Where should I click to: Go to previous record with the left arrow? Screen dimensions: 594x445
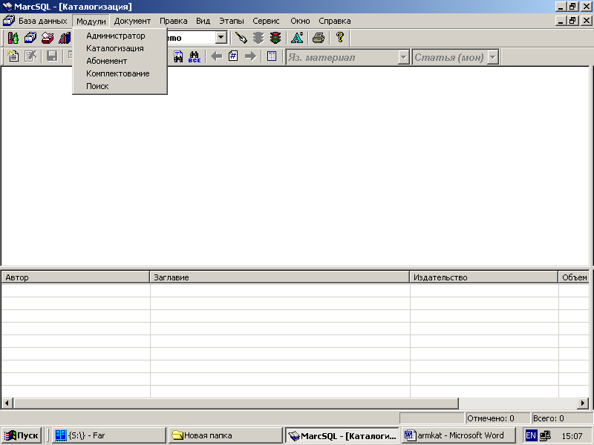[x=216, y=57]
